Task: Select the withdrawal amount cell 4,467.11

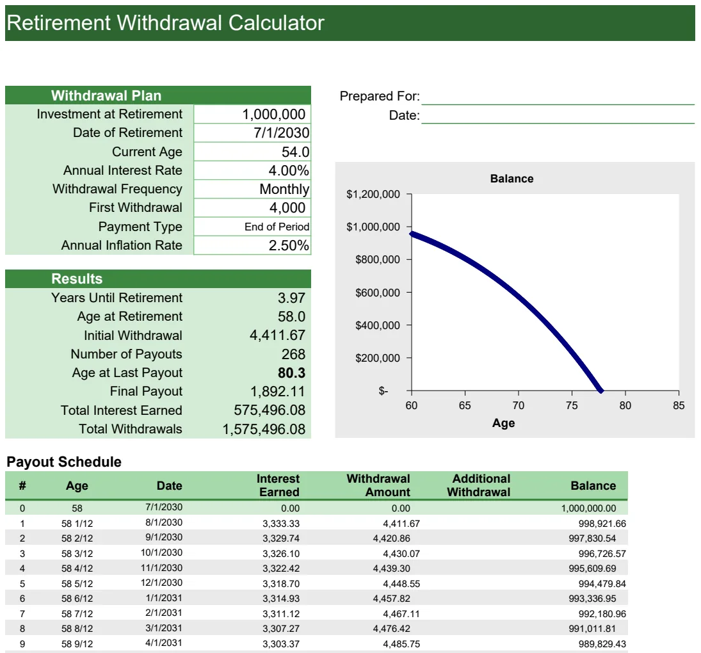Action: pyautogui.click(x=401, y=614)
